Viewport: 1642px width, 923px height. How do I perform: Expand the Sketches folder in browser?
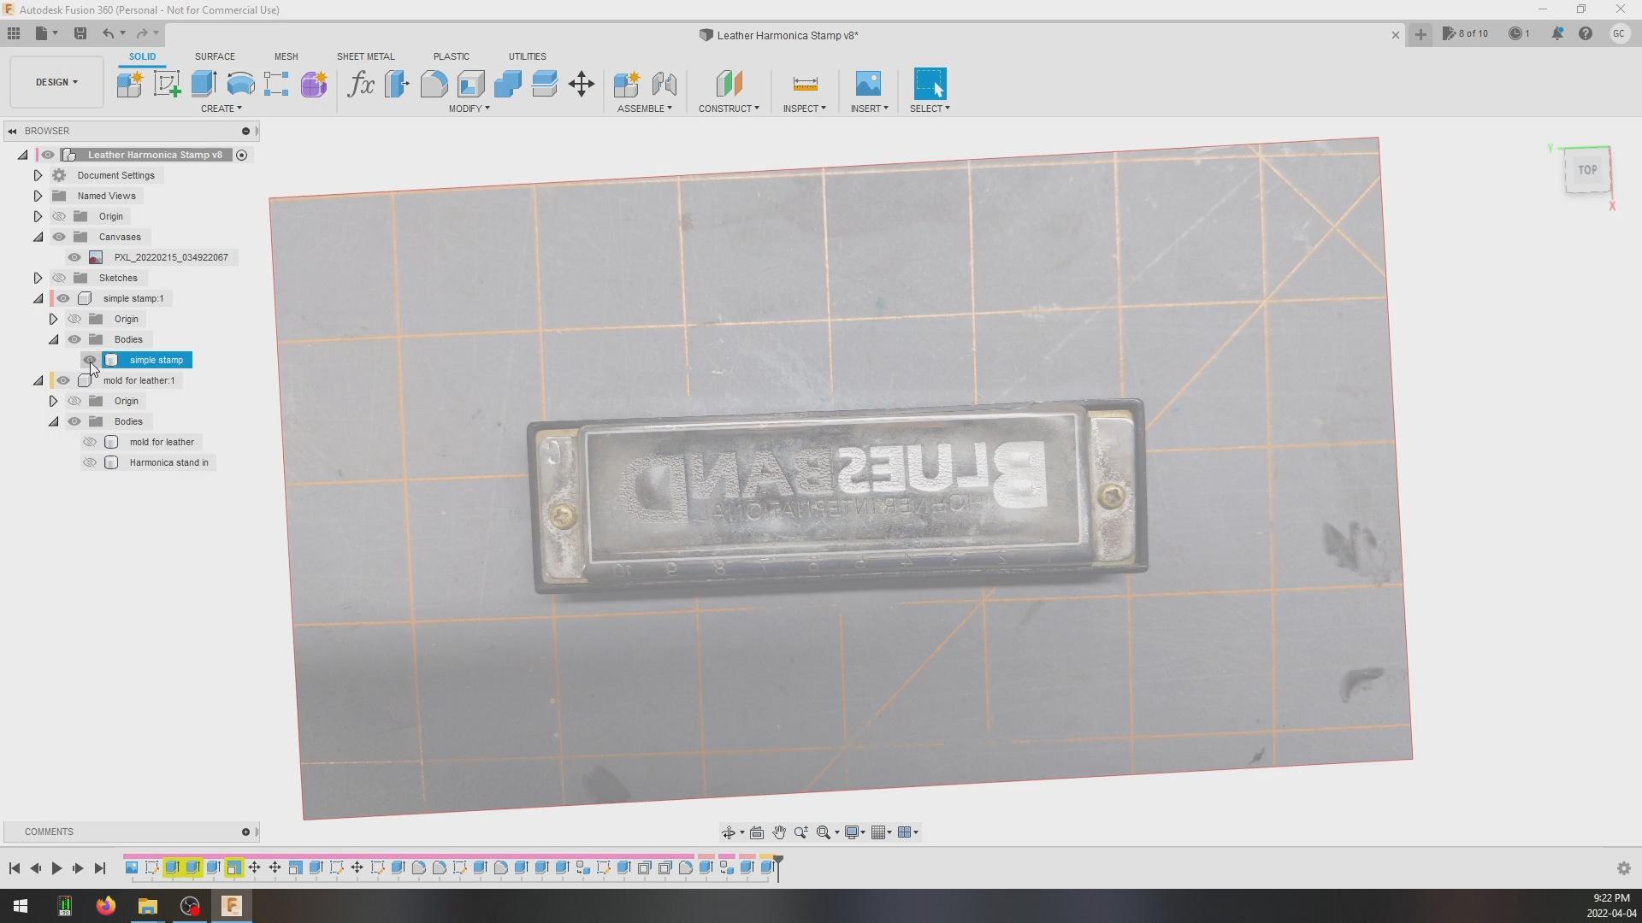[38, 278]
